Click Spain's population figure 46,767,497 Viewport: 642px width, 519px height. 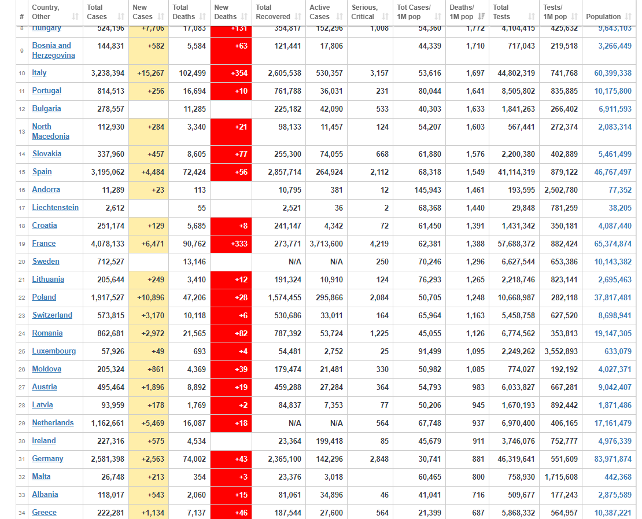(x=613, y=172)
